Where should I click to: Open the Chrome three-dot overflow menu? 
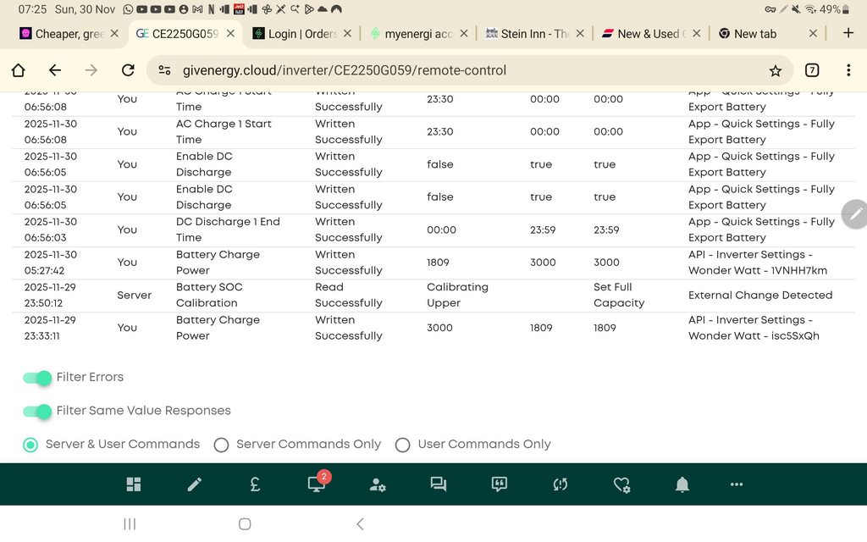click(848, 70)
